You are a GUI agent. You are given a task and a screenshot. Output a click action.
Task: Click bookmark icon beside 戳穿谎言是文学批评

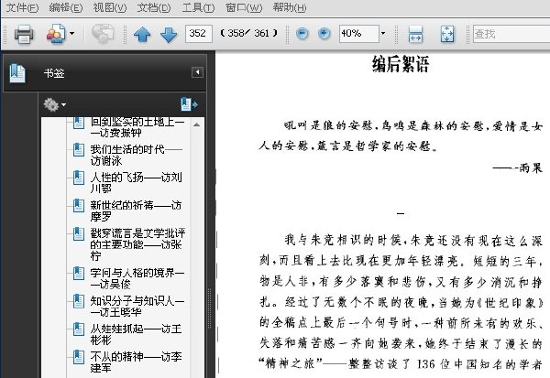(x=79, y=233)
